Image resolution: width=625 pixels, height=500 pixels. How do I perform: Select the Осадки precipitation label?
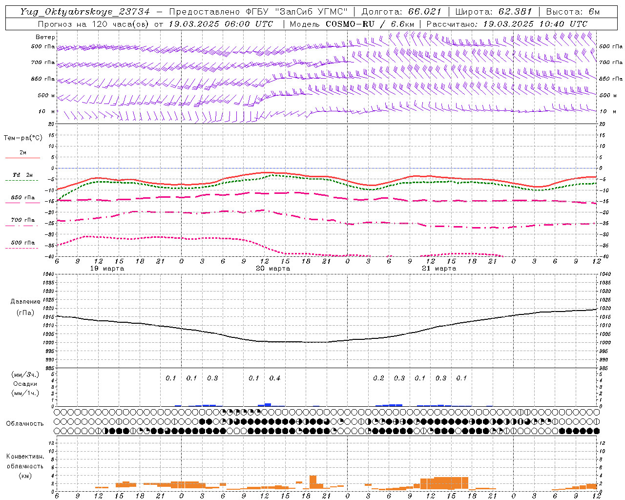25,384
